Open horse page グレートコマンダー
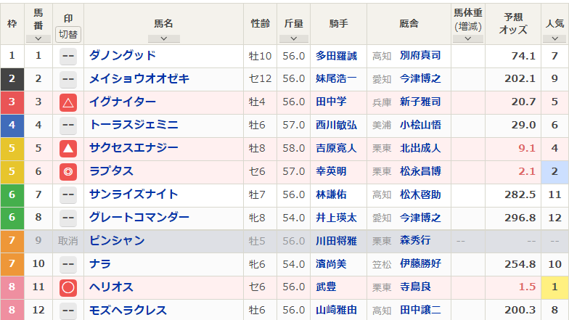This screenshot has width=569, height=320. click(x=139, y=218)
